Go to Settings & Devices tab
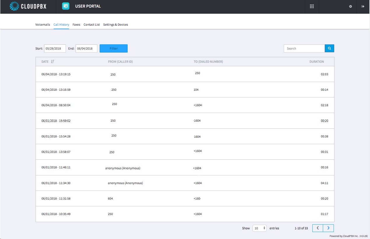 point(116,25)
